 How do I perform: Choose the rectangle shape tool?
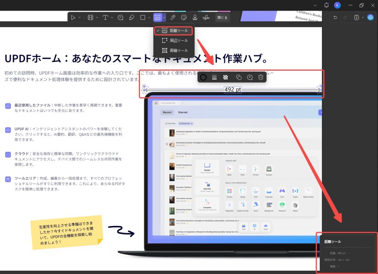(143, 17)
